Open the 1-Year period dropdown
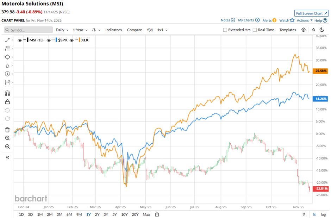This screenshot has height=218, width=331. 80,30
